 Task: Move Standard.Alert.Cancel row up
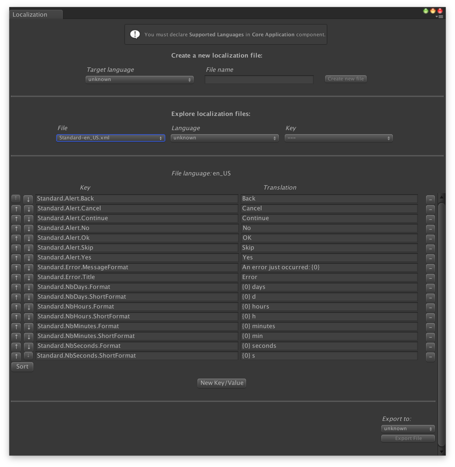(16, 209)
